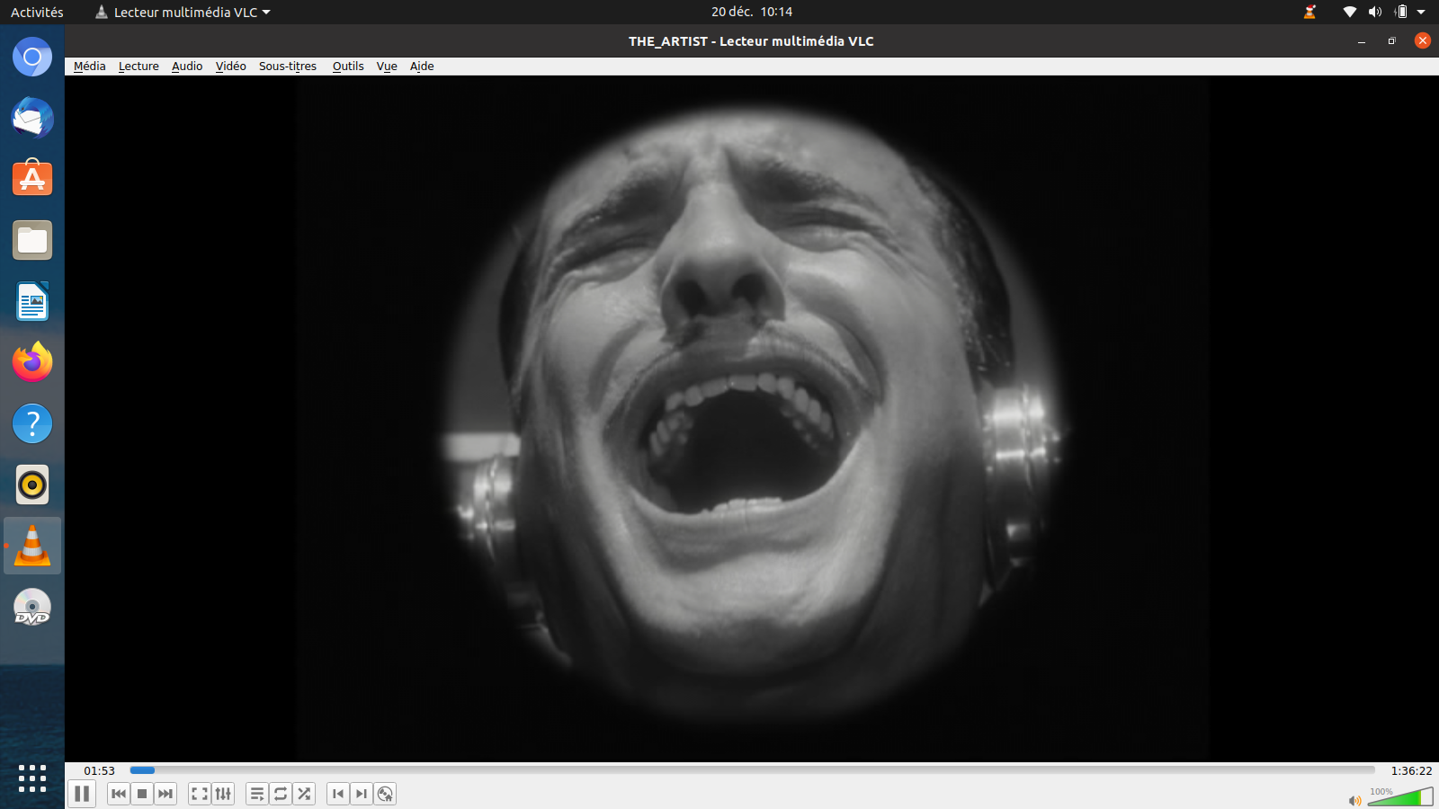
Task: Seek along the playback progress bar
Action: pos(753,770)
